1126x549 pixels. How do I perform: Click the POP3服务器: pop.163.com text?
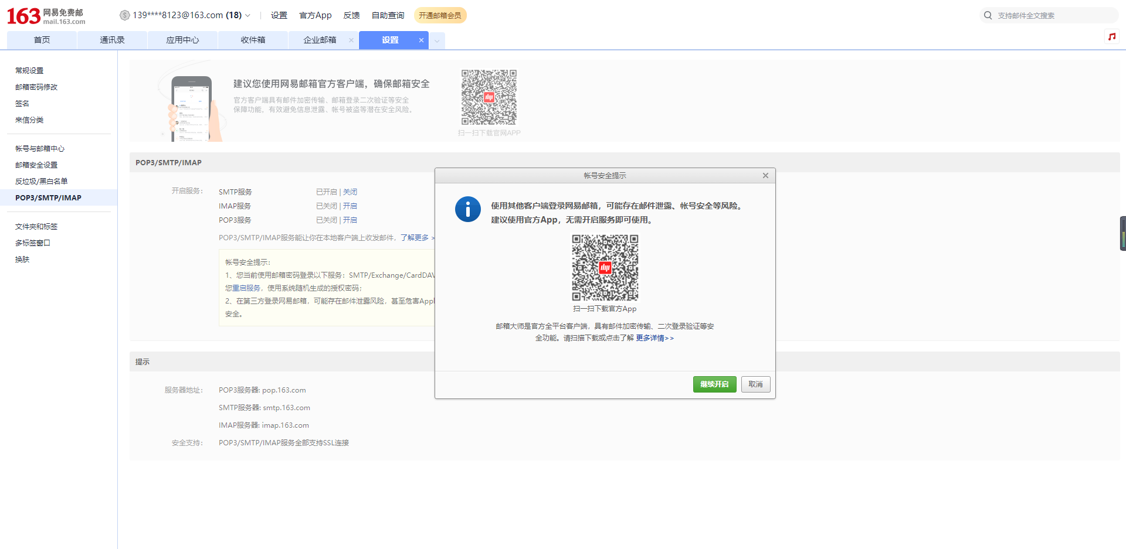pyautogui.click(x=262, y=390)
